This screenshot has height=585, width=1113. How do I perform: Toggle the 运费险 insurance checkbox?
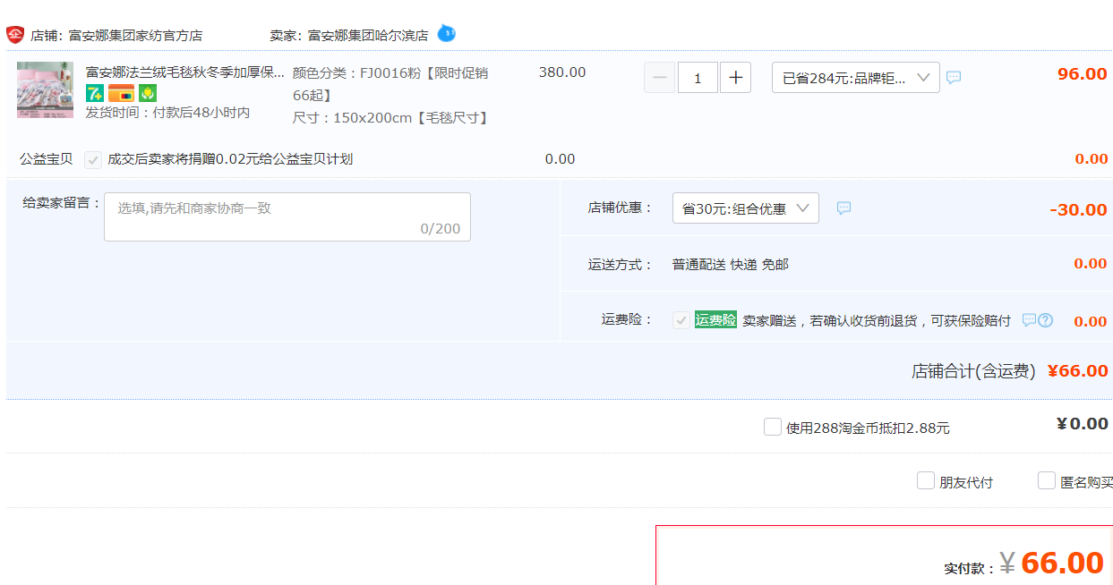pyautogui.click(x=681, y=320)
